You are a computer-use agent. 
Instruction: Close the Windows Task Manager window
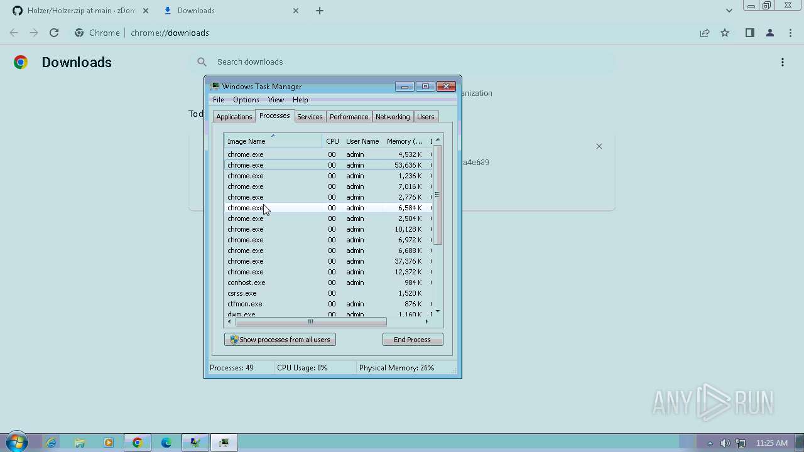tap(446, 87)
